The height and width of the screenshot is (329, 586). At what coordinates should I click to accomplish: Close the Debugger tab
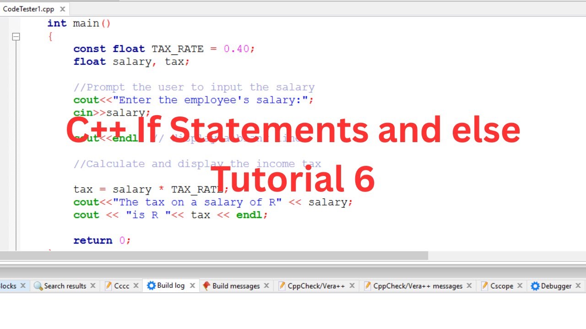(578, 286)
